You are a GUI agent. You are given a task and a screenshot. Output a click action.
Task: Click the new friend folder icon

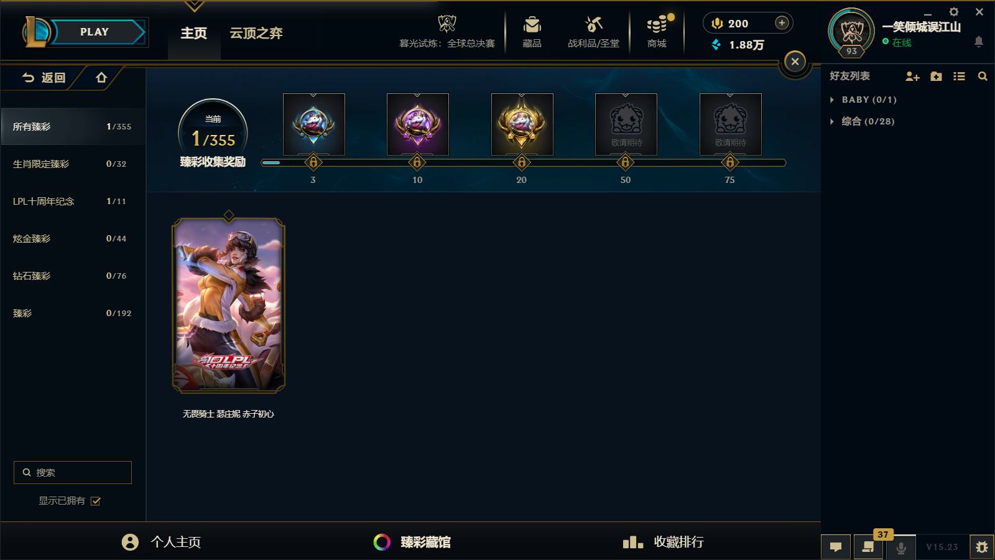pyautogui.click(x=936, y=77)
